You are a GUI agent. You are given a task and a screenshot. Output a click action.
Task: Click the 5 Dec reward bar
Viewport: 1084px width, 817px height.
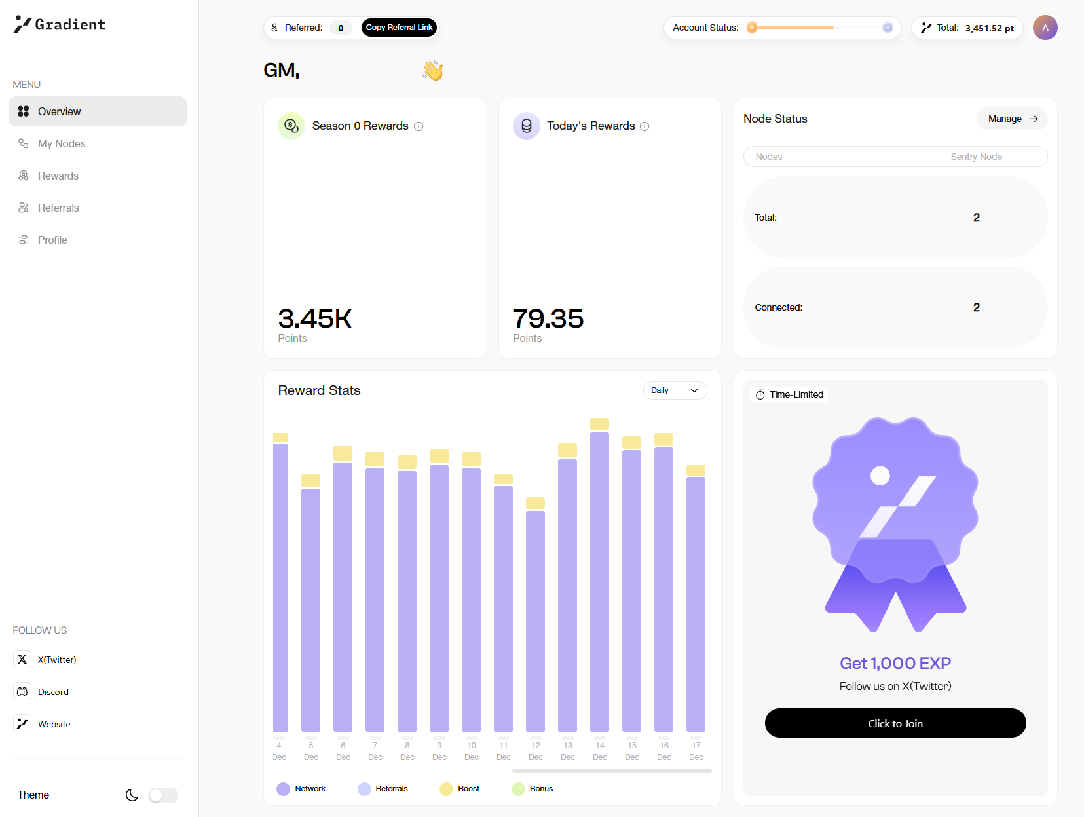(x=310, y=603)
